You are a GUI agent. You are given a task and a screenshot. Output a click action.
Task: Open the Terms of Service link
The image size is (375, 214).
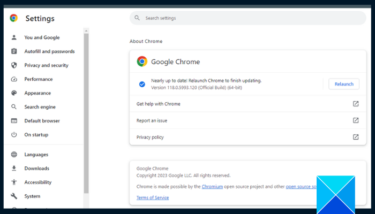pos(153,198)
